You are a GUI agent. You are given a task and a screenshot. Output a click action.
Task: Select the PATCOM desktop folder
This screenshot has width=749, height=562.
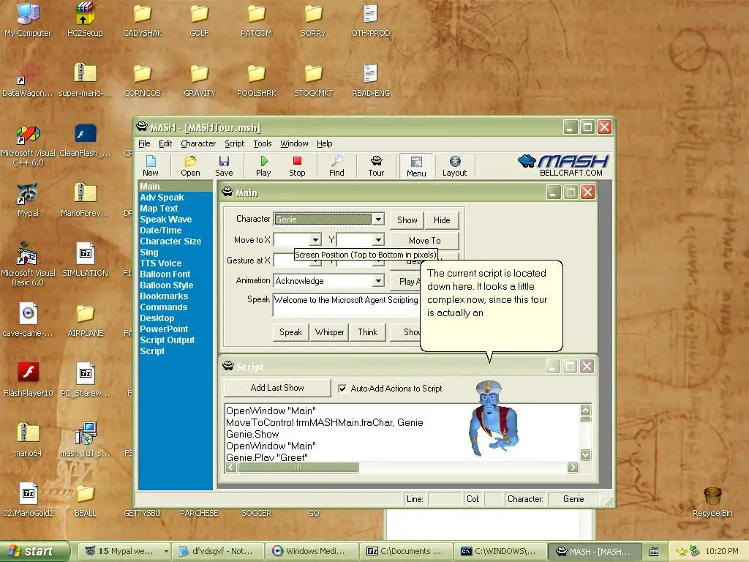pyautogui.click(x=256, y=20)
